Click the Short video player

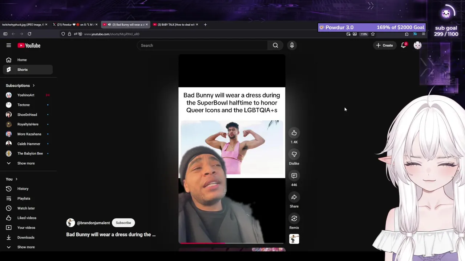232,149
